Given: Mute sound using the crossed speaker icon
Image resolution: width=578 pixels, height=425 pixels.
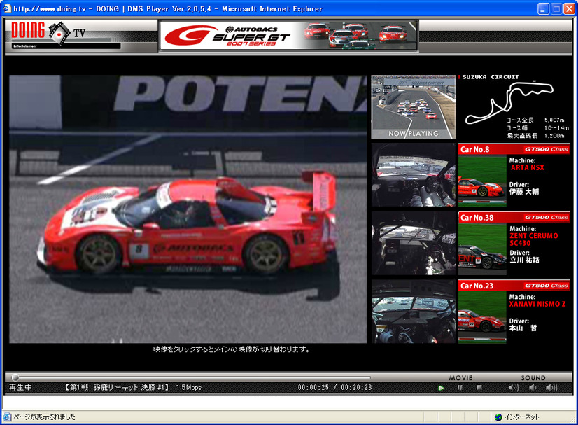Looking at the screenshot, I should pyautogui.click(x=513, y=388).
